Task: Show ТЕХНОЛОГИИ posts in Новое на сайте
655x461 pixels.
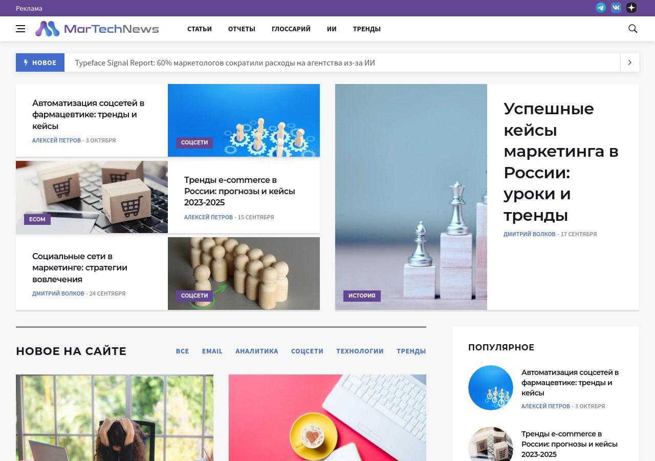Action: point(360,351)
